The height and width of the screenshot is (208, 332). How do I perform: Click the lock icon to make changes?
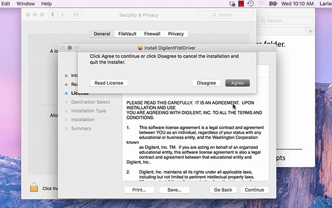[34, 188]
